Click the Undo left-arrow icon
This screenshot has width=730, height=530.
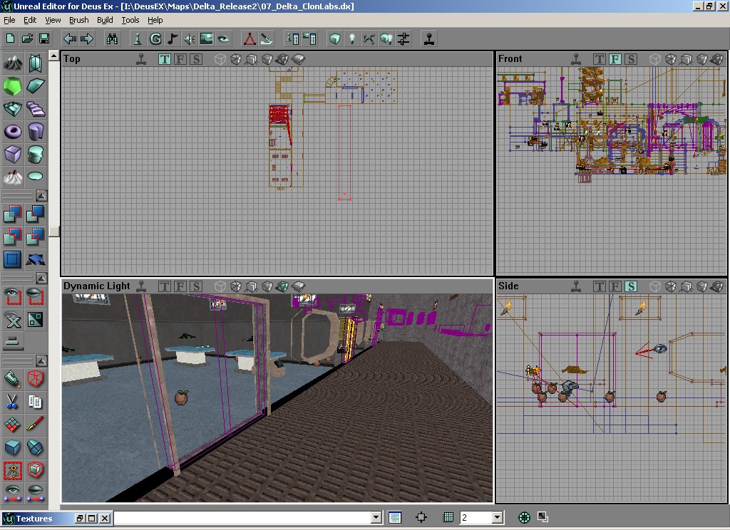pyautogui.click(x=70, y=38)
